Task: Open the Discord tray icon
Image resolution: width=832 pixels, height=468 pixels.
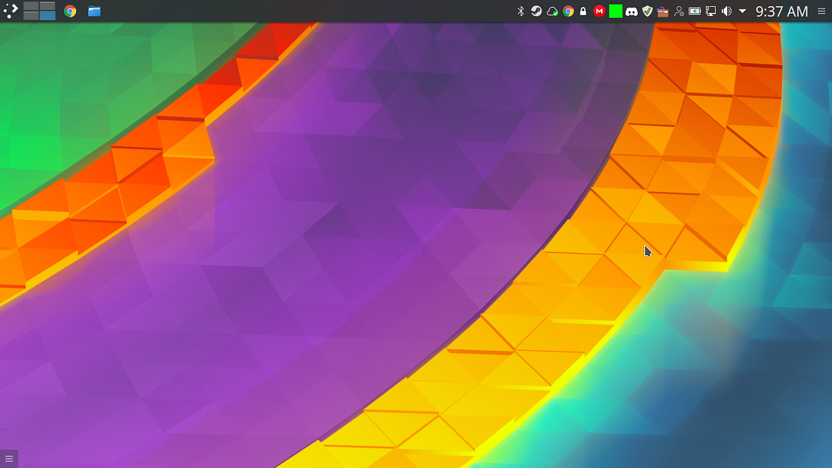Action: point(633,11)
